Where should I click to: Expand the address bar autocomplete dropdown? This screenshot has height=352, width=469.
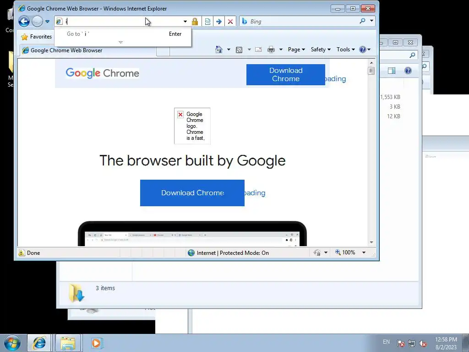(185, 22)
